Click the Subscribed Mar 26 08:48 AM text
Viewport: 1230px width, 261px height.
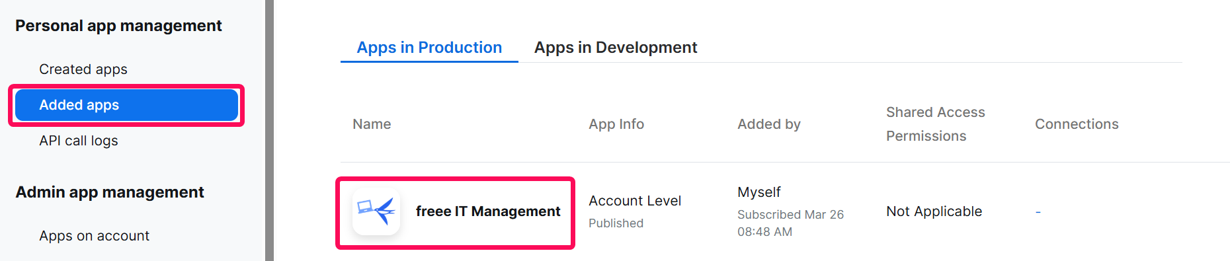(x=790, y=223)
